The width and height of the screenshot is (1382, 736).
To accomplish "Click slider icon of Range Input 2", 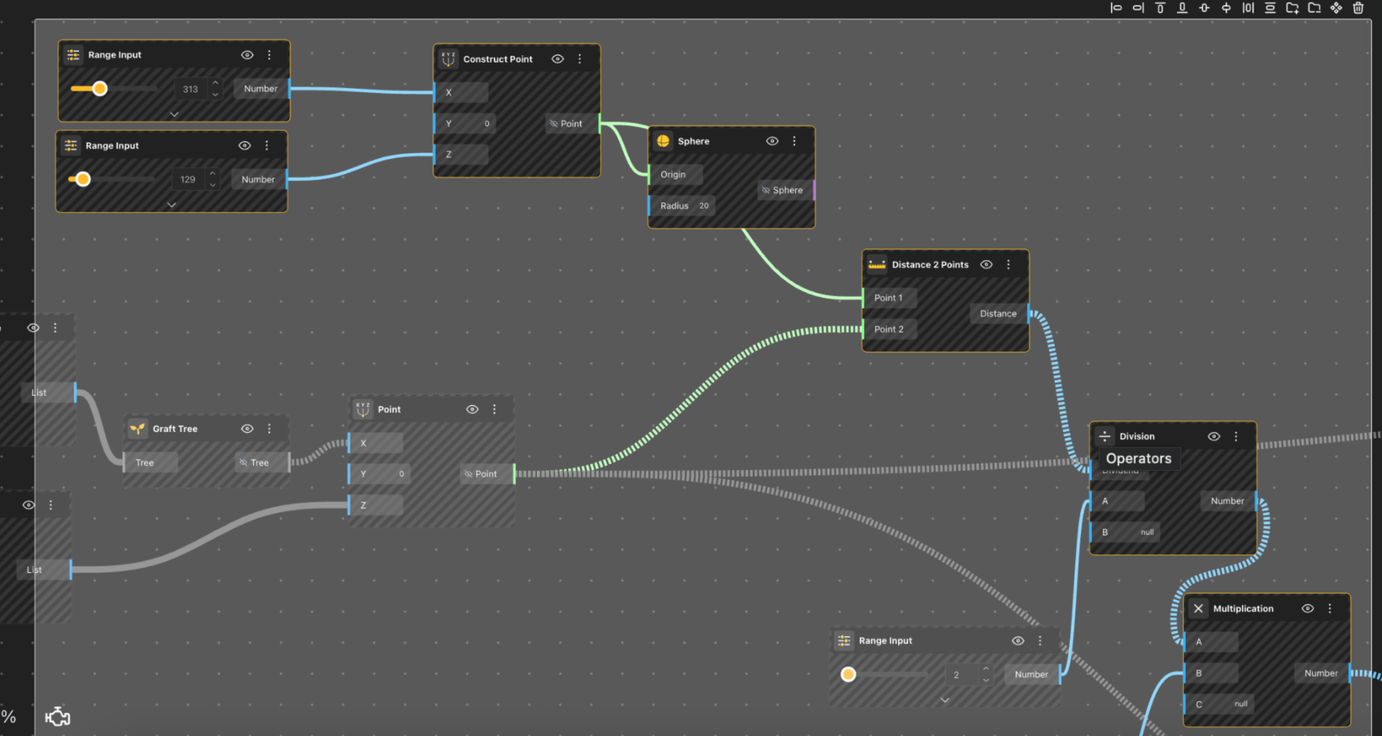I will [844, 641].
